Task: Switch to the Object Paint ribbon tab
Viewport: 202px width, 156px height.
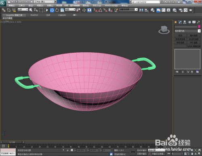Action: pos(62,15)
